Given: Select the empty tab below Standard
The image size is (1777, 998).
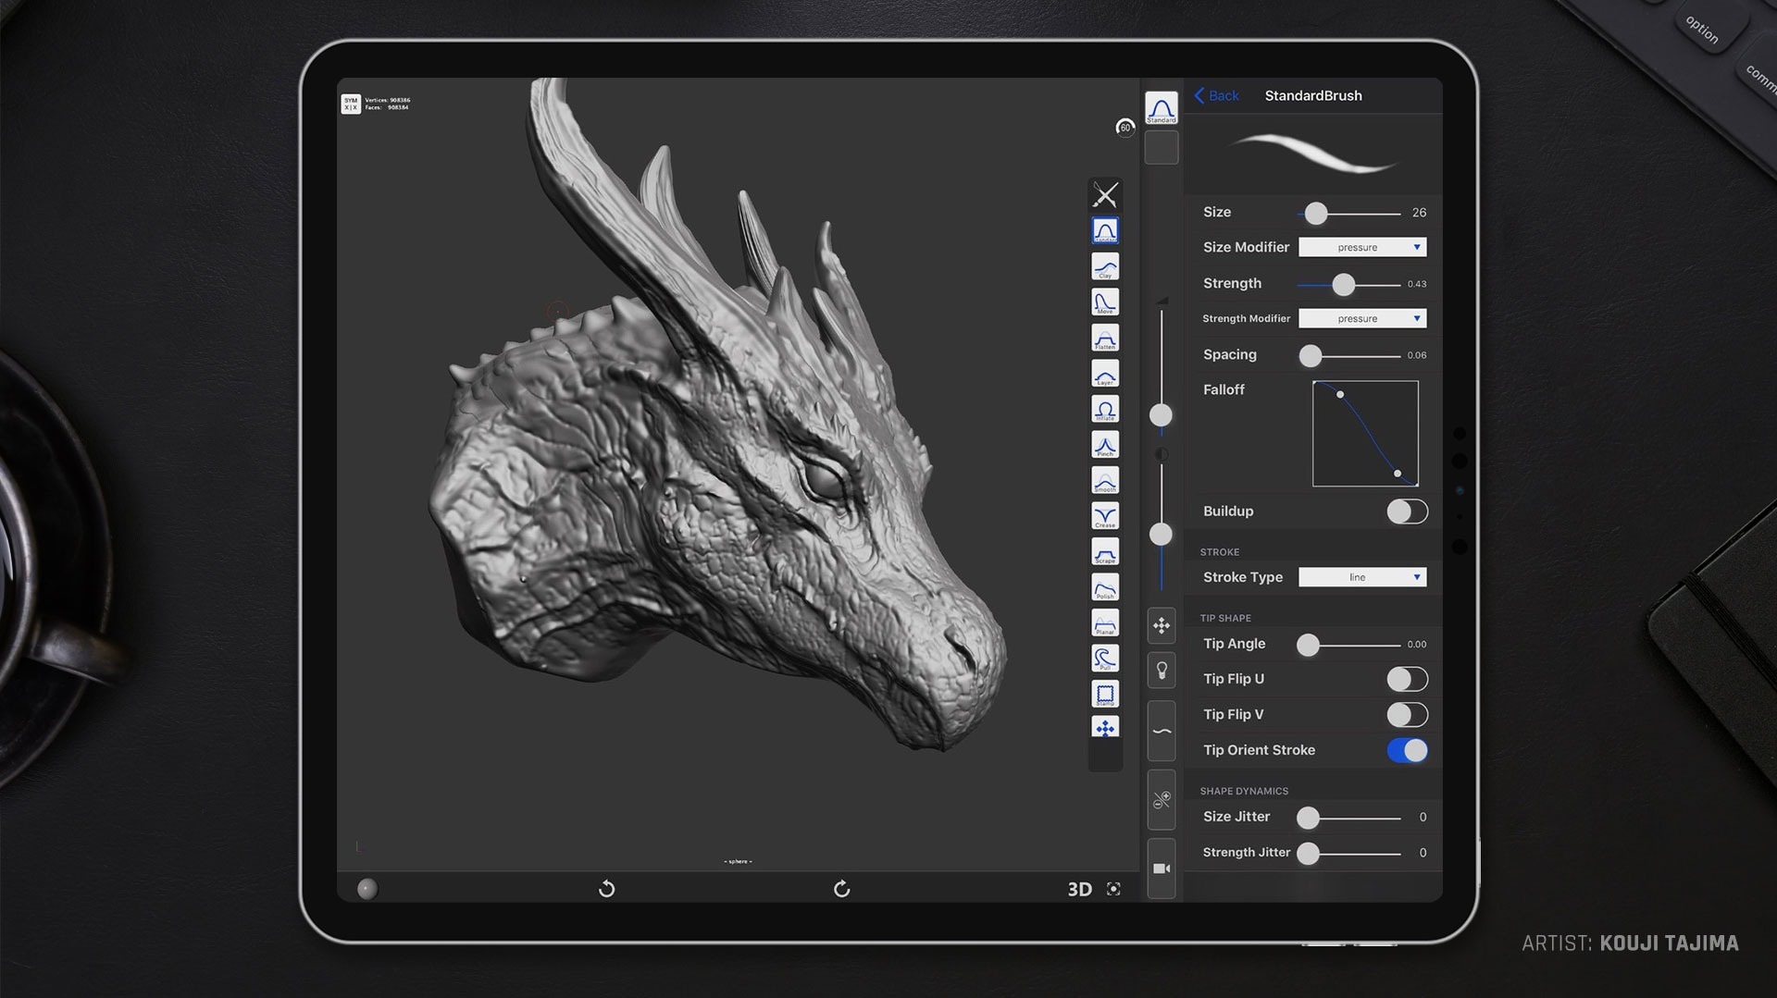Looking at the screenshot, I should (1162, 148).
